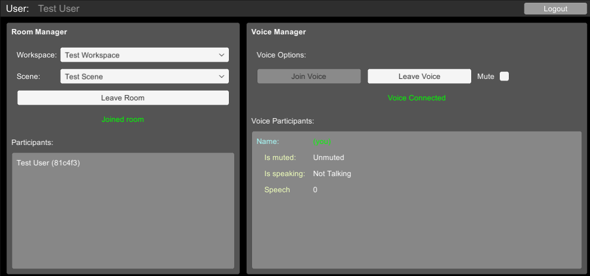Click the green Joined room status text
The width and height of the screenshot is (590, 276).
tap(123, 119)
